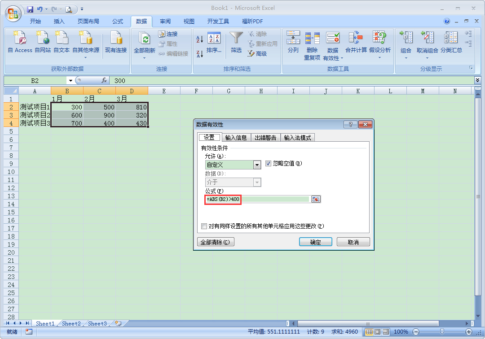The height and width of the screenshot is (339, 485).
Task: Click the 确定 button to confirm
Action: click(316, 242)
